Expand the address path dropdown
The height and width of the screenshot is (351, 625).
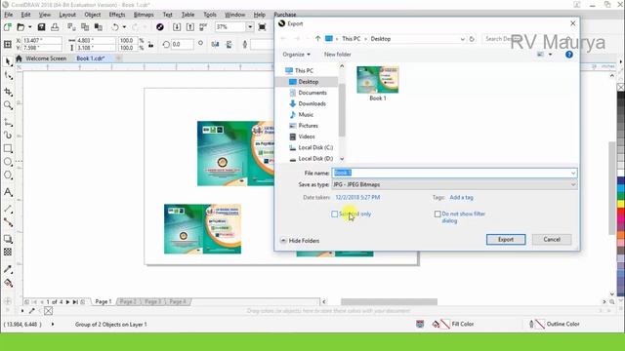462,39
